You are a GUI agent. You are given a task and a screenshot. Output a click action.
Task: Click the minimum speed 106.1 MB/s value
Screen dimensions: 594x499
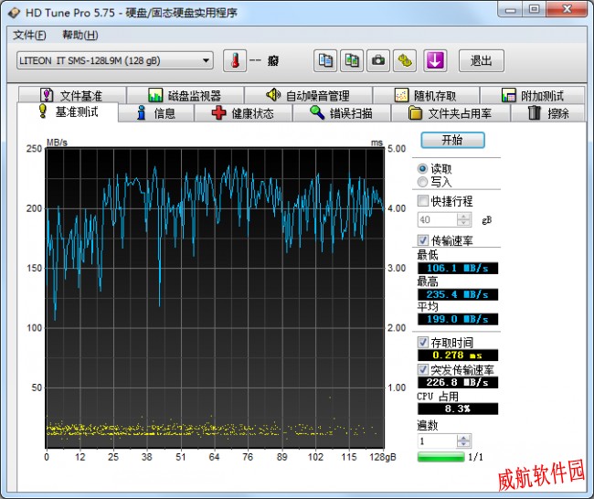(x=458, y=269)
